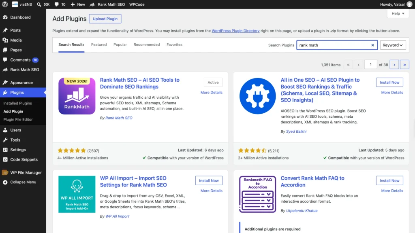
Task: Open the WP All Import author link
Action: click(117, 216)
